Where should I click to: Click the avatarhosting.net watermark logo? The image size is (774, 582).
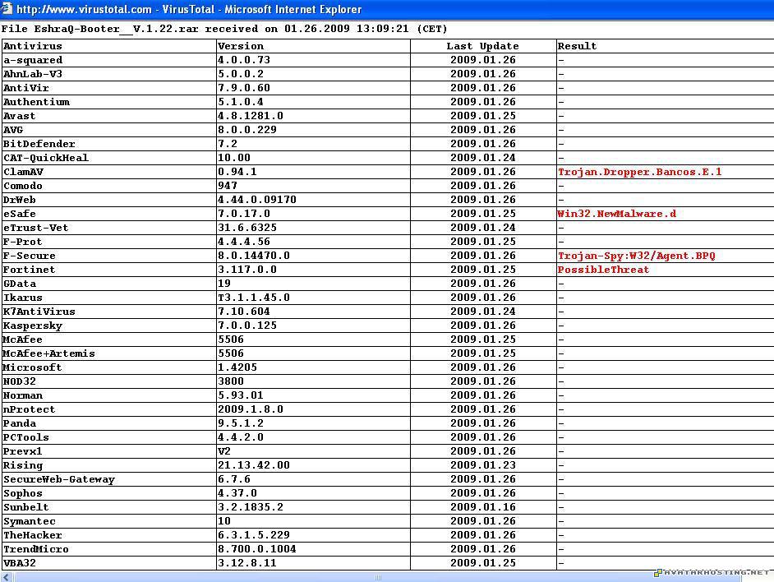click(713, 572)
